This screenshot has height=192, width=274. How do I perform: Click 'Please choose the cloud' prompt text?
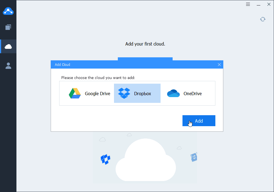tap(98, 78)
